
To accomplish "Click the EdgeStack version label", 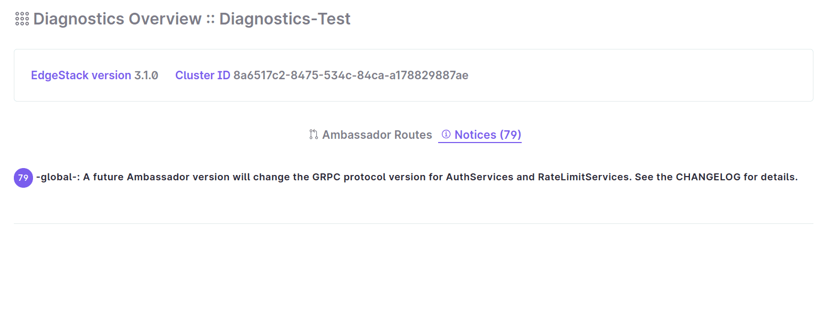I will pos(81,76).
